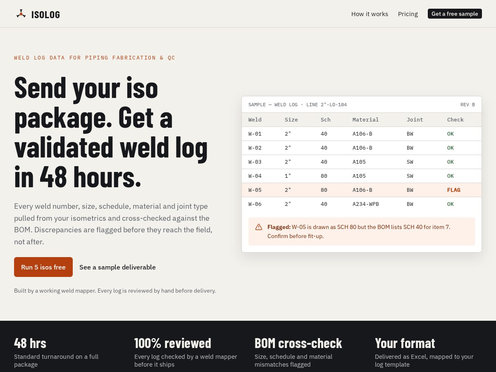Click the BW joint in row W-05

click(x=410, y=190)
